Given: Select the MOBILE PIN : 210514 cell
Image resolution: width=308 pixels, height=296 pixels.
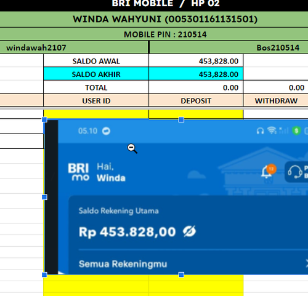Looking at the screenshot, I should (x=154, y=34).
